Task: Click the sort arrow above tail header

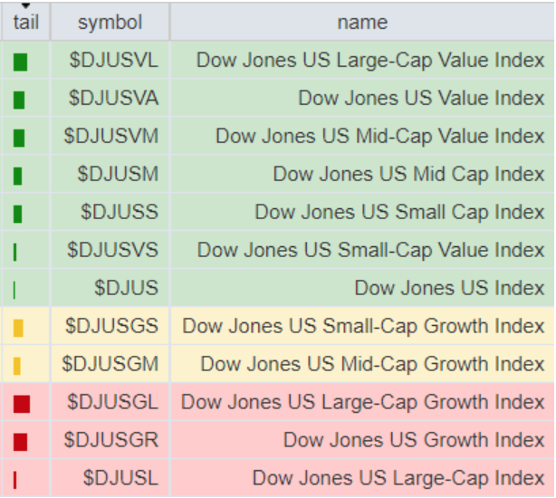Action: (26, 6)
